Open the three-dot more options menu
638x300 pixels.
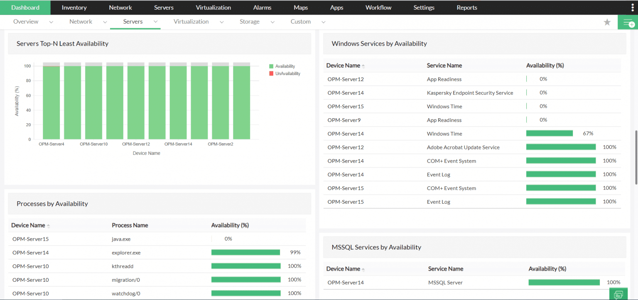tap(633, 7)
